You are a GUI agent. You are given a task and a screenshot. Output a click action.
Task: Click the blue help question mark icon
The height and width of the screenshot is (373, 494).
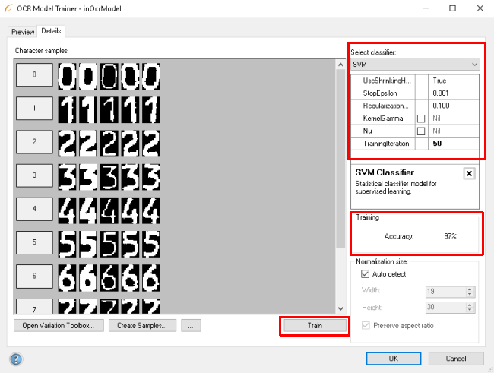[x=16, y=359]
